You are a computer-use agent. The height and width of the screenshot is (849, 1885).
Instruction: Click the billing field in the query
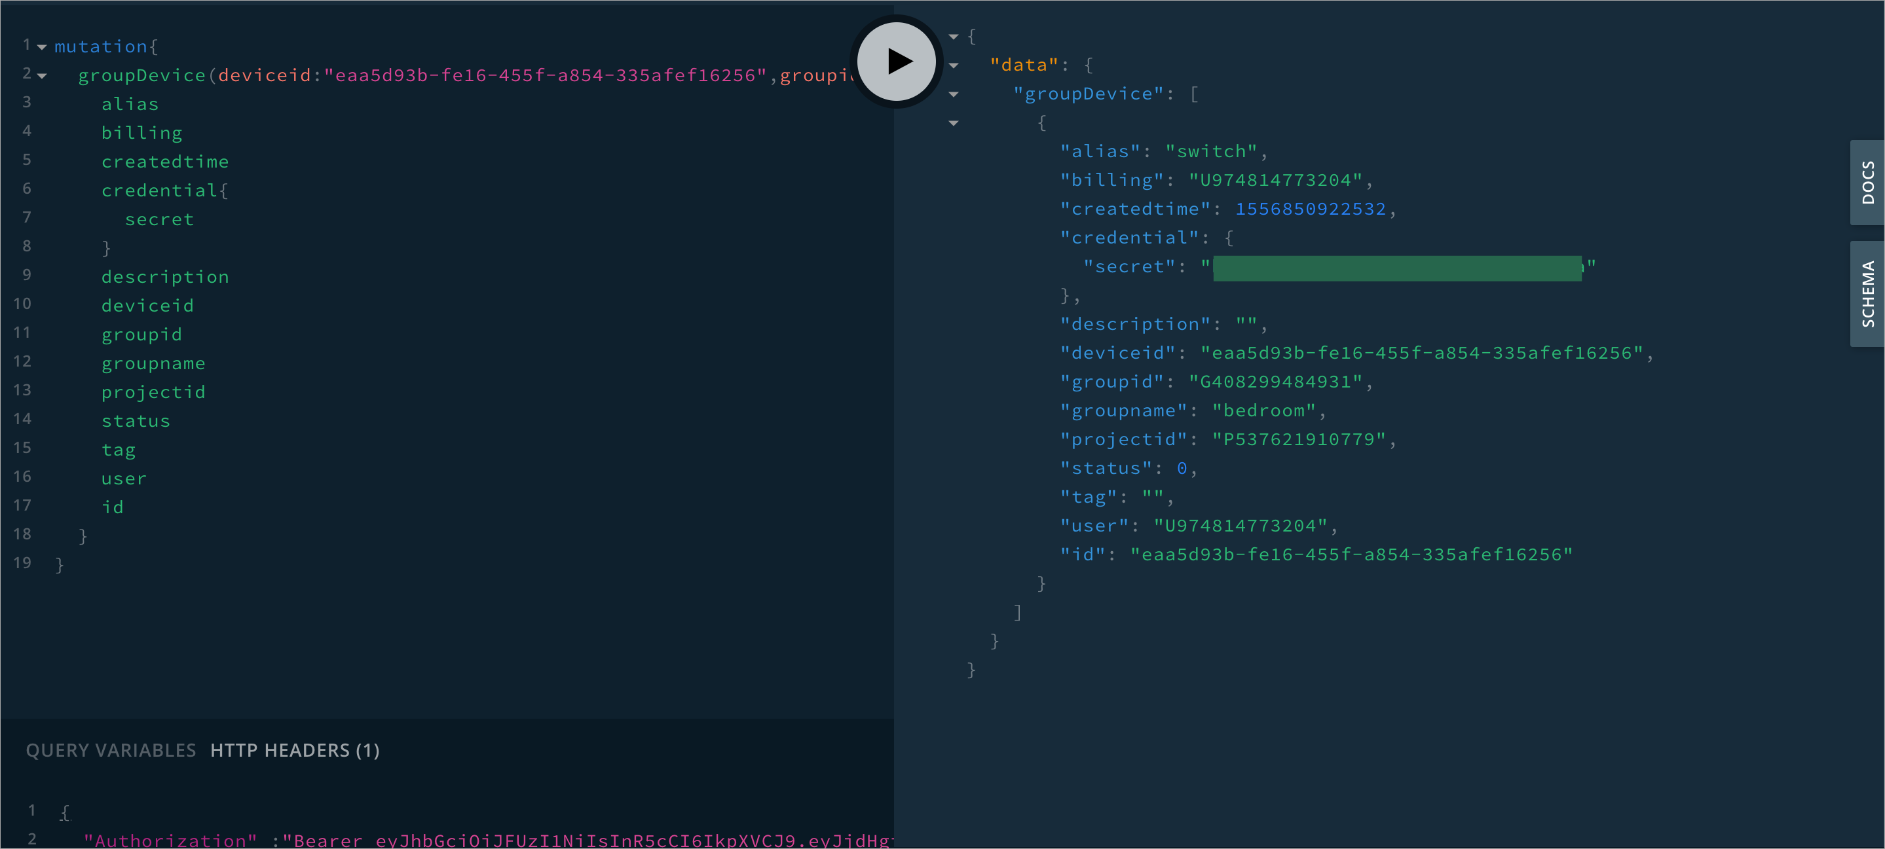[x=142, y=133]
